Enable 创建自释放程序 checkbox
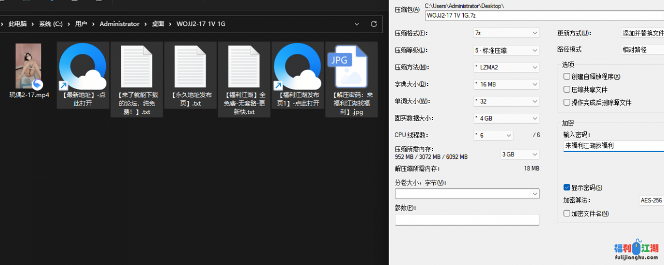664x265 pixels. tap(567, 77)
